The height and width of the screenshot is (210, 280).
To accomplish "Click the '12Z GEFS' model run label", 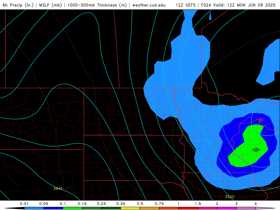I will [185, 5].
